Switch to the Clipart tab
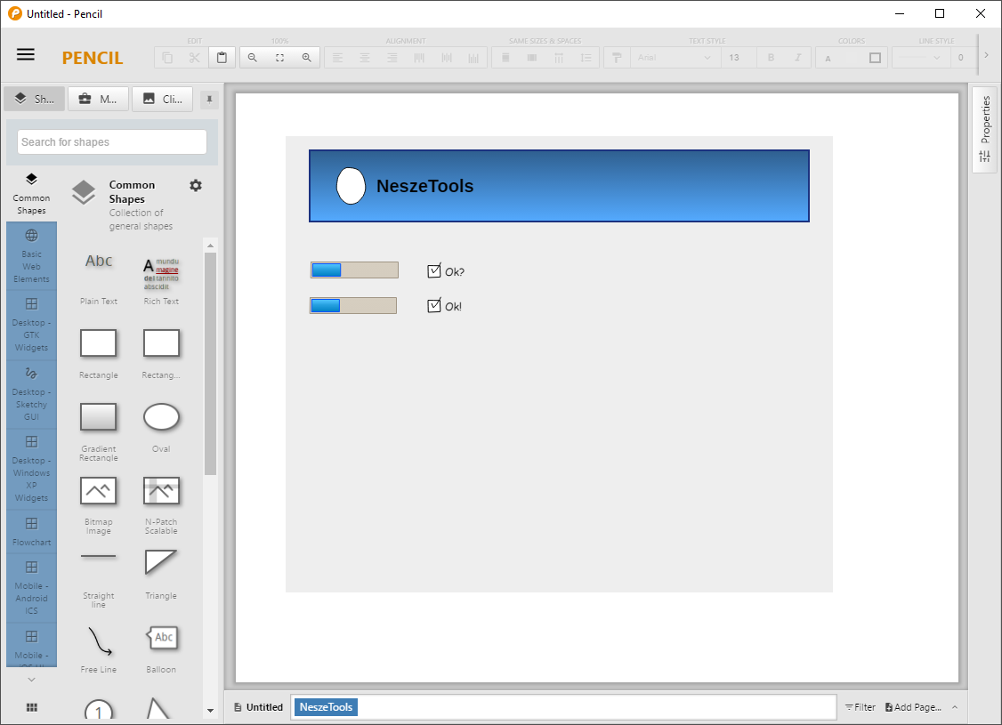 [163, 99]
